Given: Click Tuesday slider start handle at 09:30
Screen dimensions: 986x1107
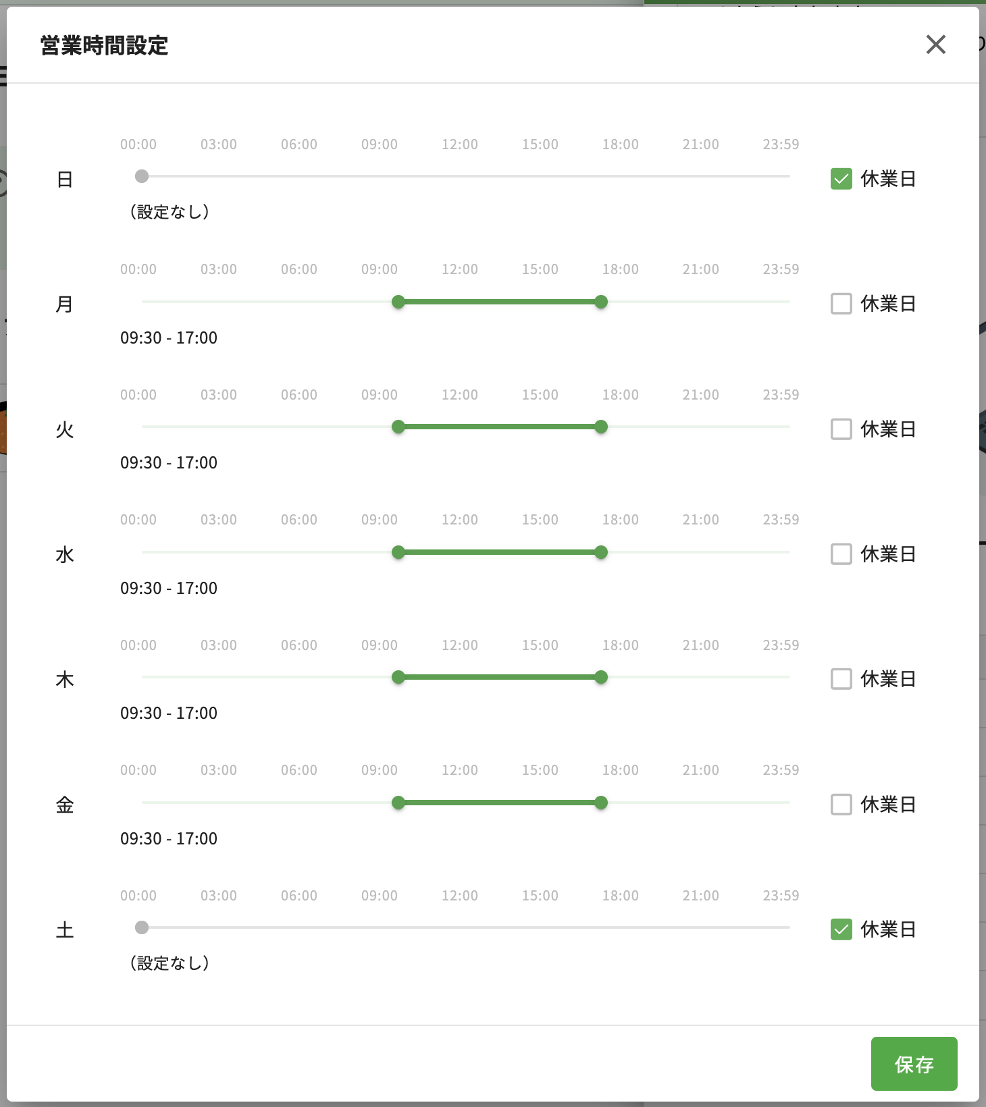Looking at the screenshot, I should 398,427.
